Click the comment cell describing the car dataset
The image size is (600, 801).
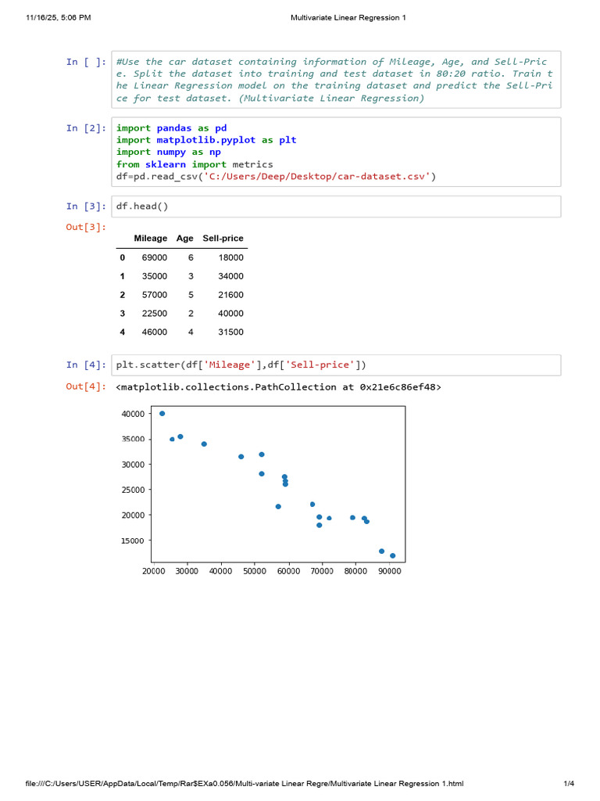pos(336,80)
